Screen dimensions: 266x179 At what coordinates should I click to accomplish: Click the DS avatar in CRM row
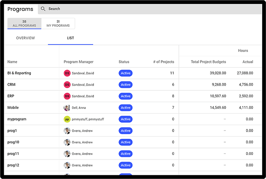point(67,85)
